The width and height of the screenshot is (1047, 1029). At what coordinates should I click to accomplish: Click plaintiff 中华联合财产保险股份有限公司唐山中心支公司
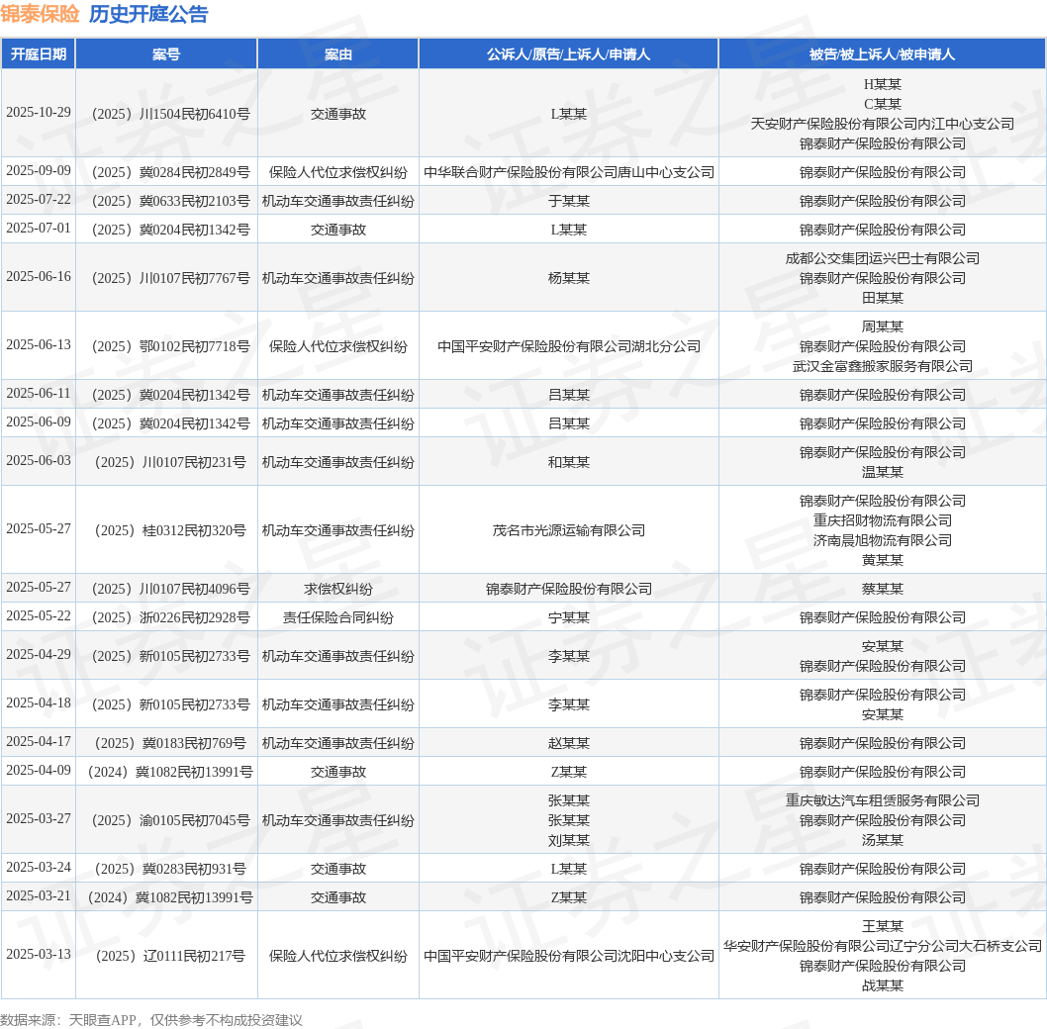[569, 172]
